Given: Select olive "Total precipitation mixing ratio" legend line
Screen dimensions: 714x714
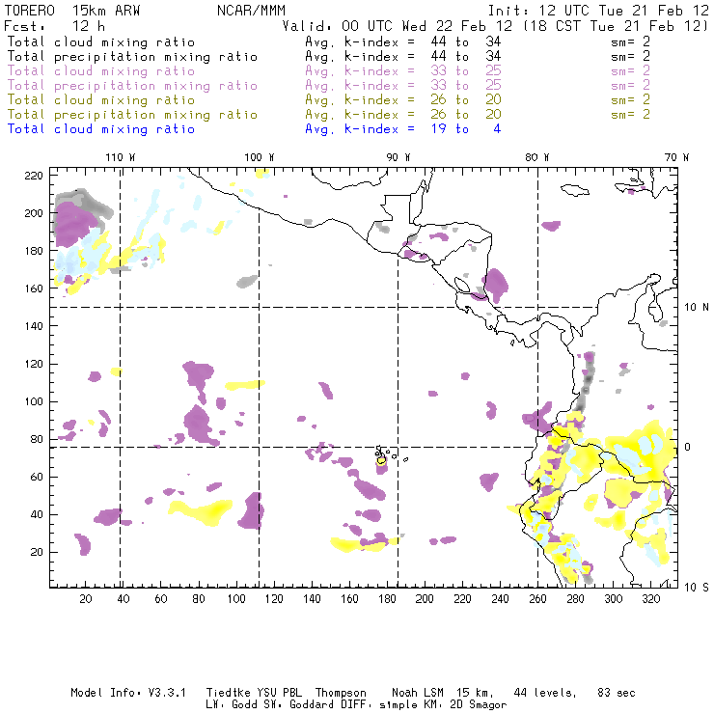Looking at the screenshot, I should click(x=132, y=114).
